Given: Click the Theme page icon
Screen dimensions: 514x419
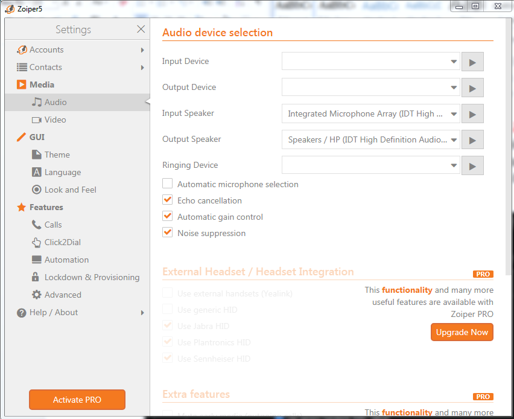Looking at the screenshot, I should 36,155.
